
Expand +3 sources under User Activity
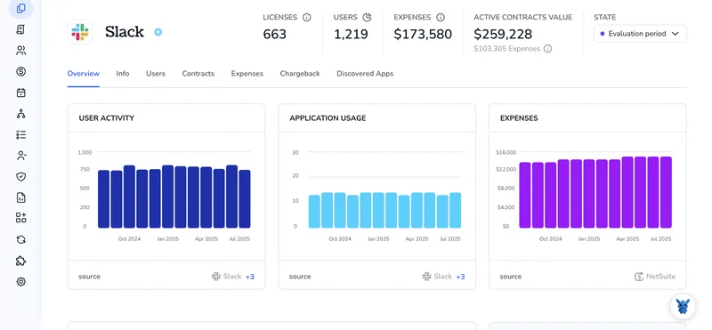coord(250,277)
